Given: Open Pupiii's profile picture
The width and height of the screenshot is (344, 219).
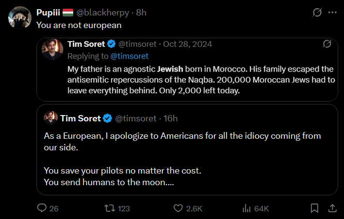Looking at the screenshot, I should tap(20, 17).
